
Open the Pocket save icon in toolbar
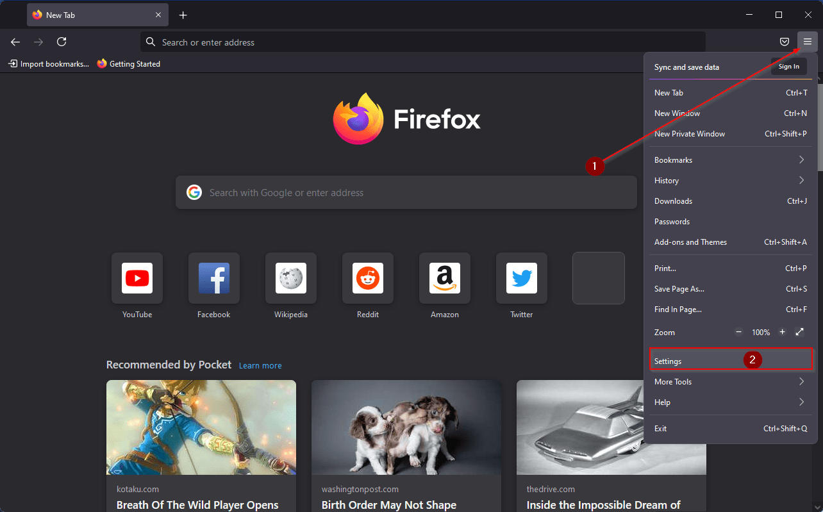point(784,42)
